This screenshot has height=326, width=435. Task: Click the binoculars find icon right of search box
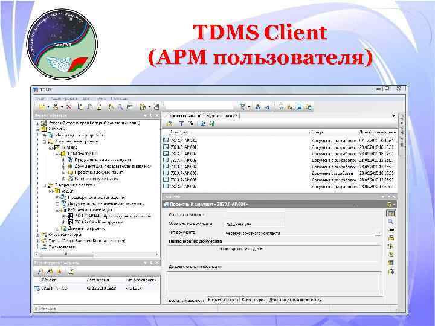coord(258,107)
